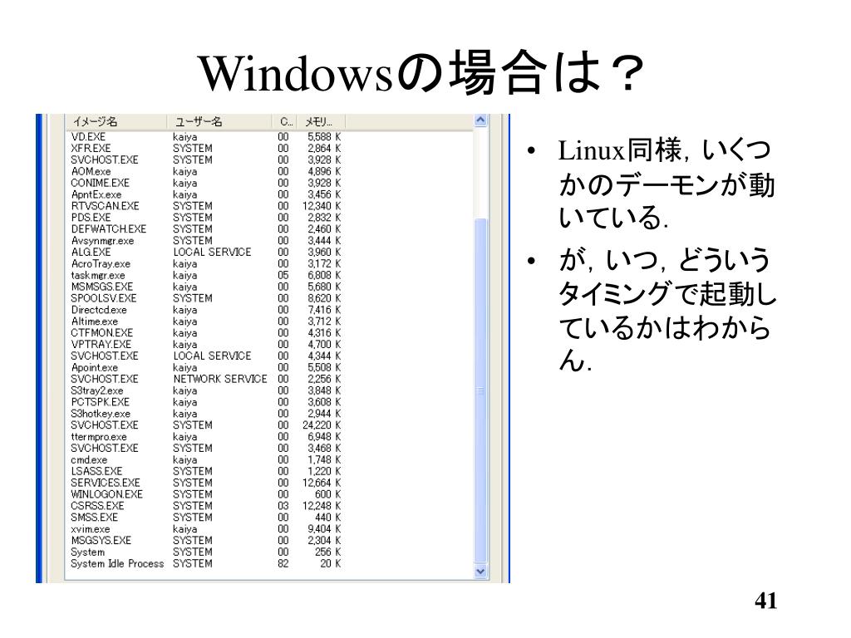
Task: Select the S3tray2.exe process row
Action: [206, 390]
